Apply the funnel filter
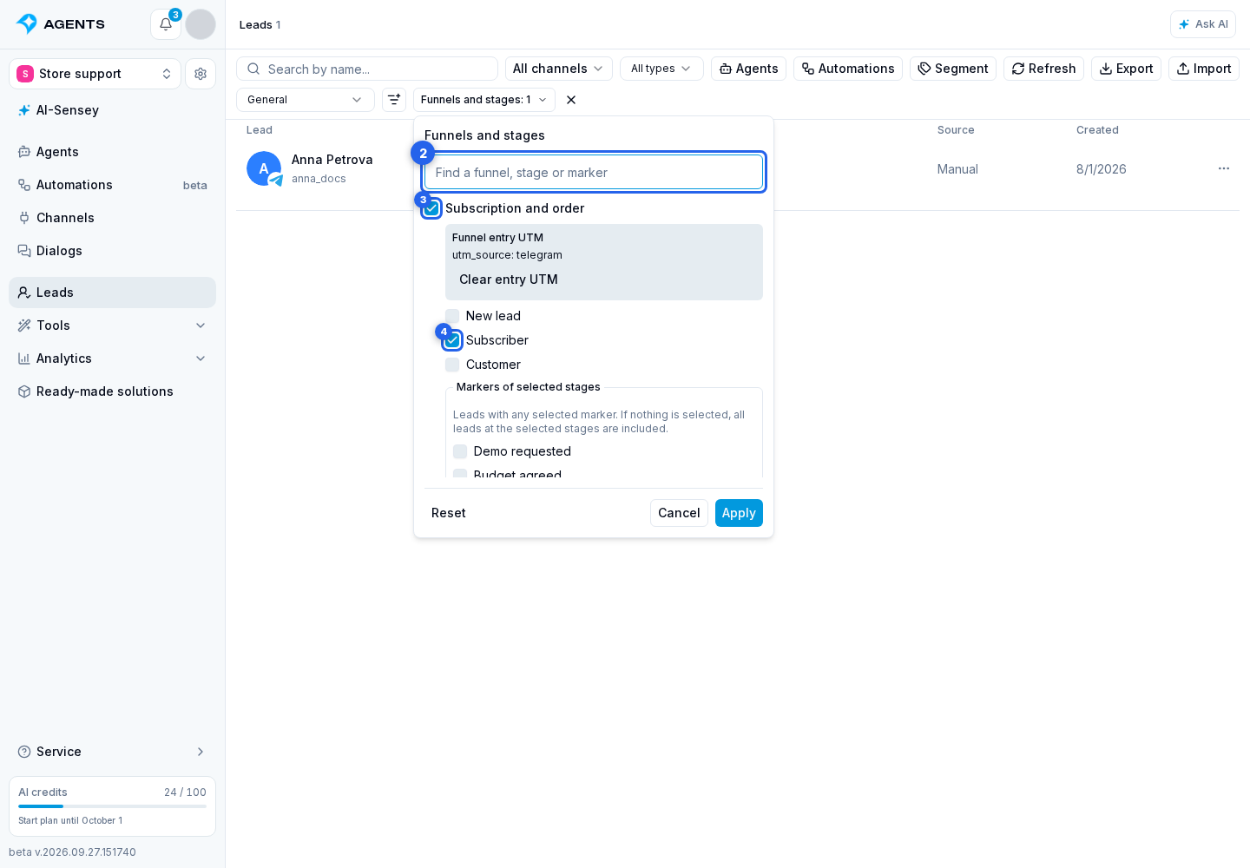Viewport: 1250px width, 868px height. (x=739, y=513)
